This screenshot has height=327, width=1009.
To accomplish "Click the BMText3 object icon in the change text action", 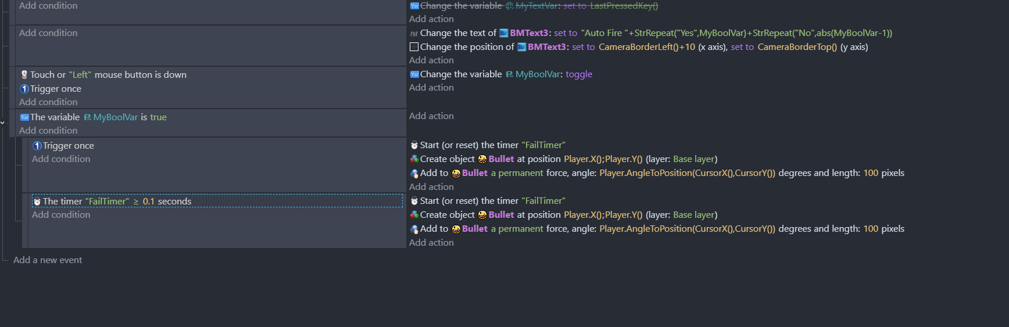I will [x=504, y=33].
